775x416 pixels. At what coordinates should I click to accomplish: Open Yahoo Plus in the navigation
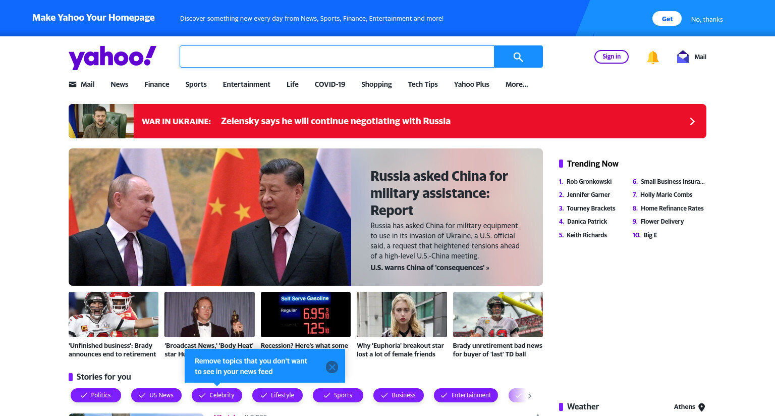click(x=472, y=84)
